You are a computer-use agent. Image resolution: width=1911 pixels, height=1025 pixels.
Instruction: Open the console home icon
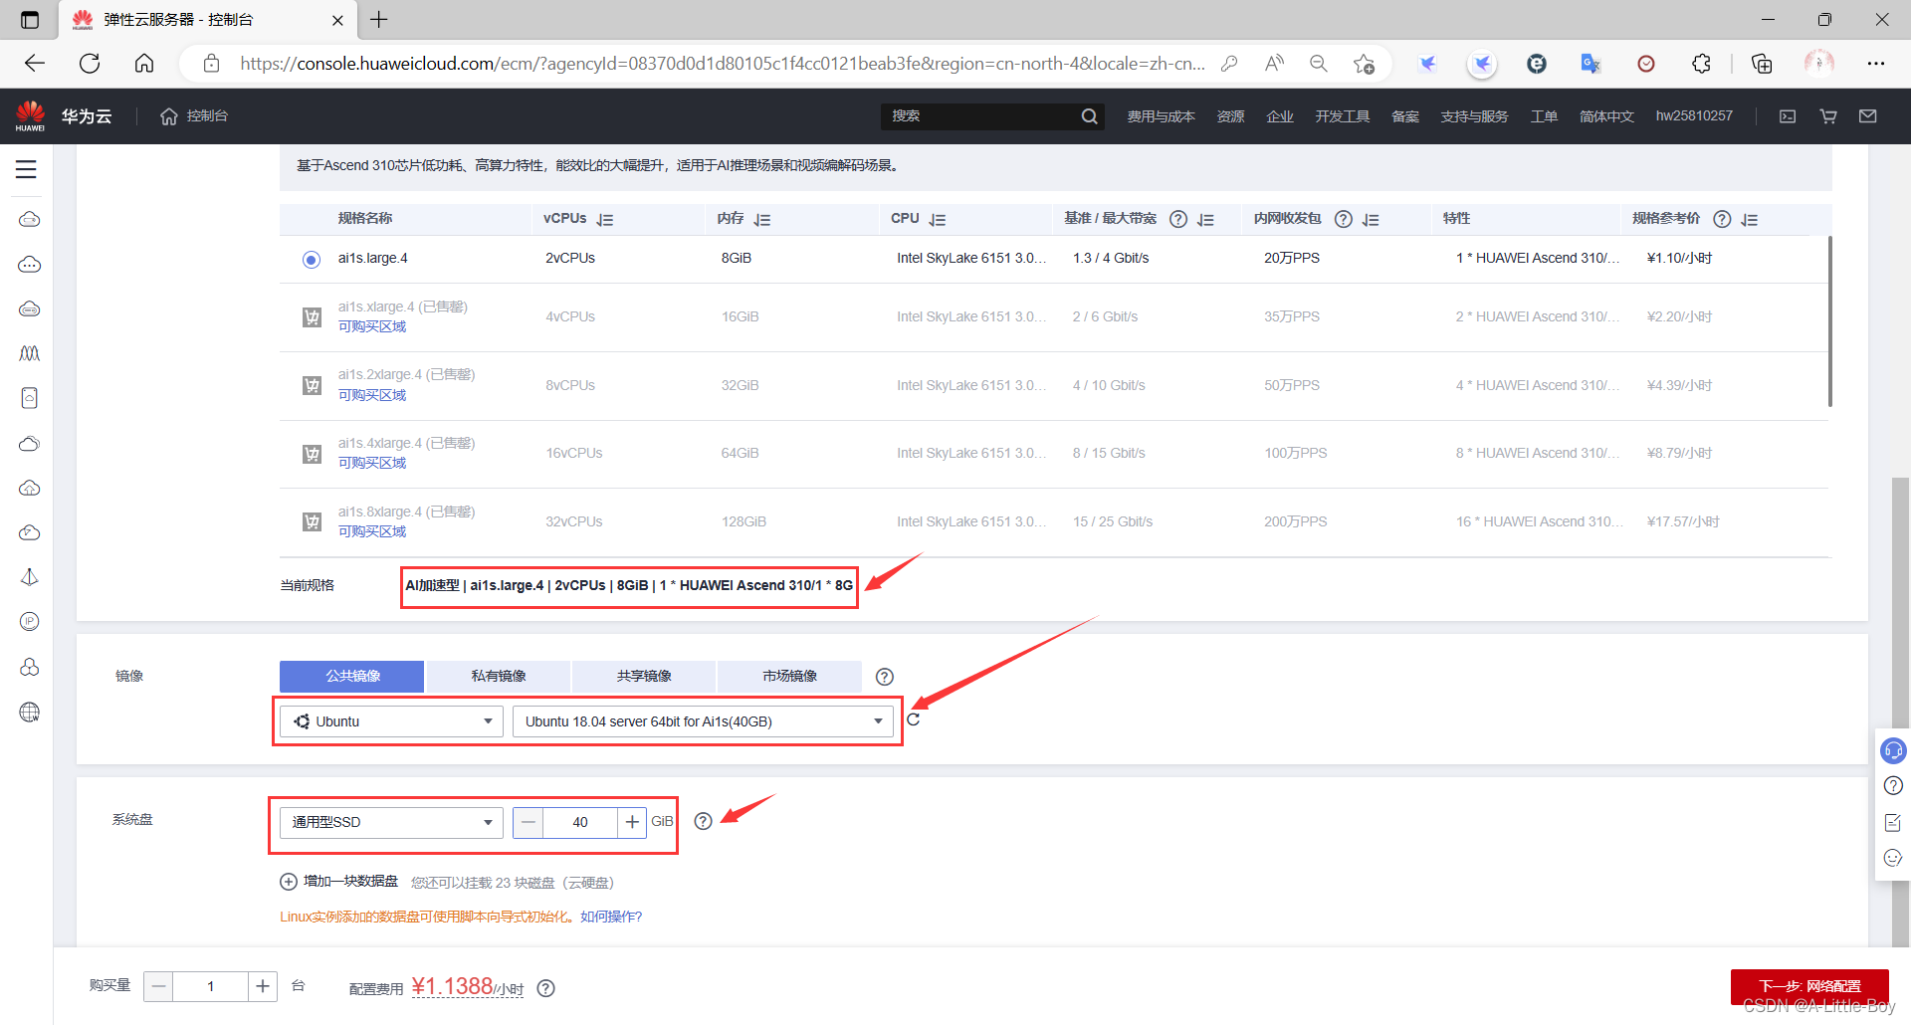tap(169, 116)
